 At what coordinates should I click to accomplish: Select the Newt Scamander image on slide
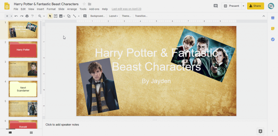(99, 86)
